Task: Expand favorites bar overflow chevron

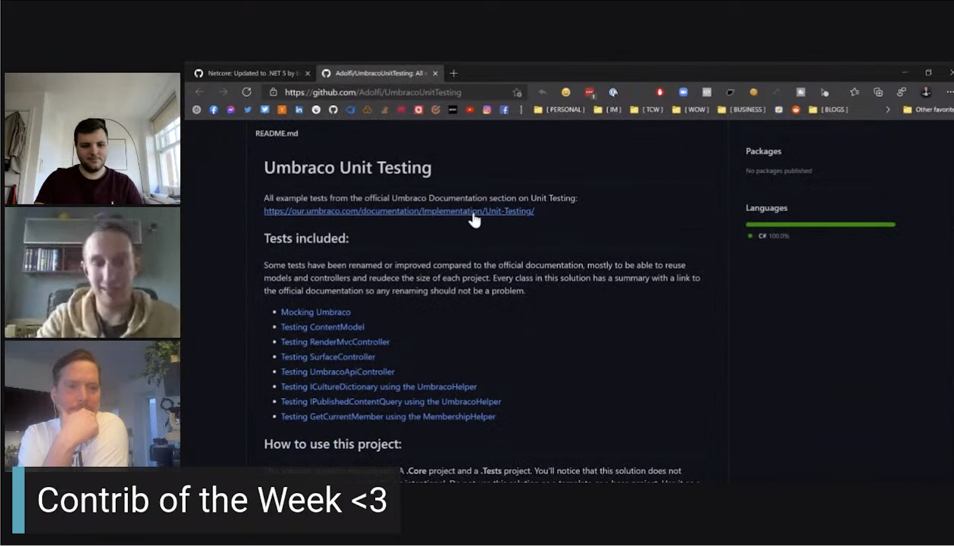Action: pyautogui.click(x=887, y=110)
